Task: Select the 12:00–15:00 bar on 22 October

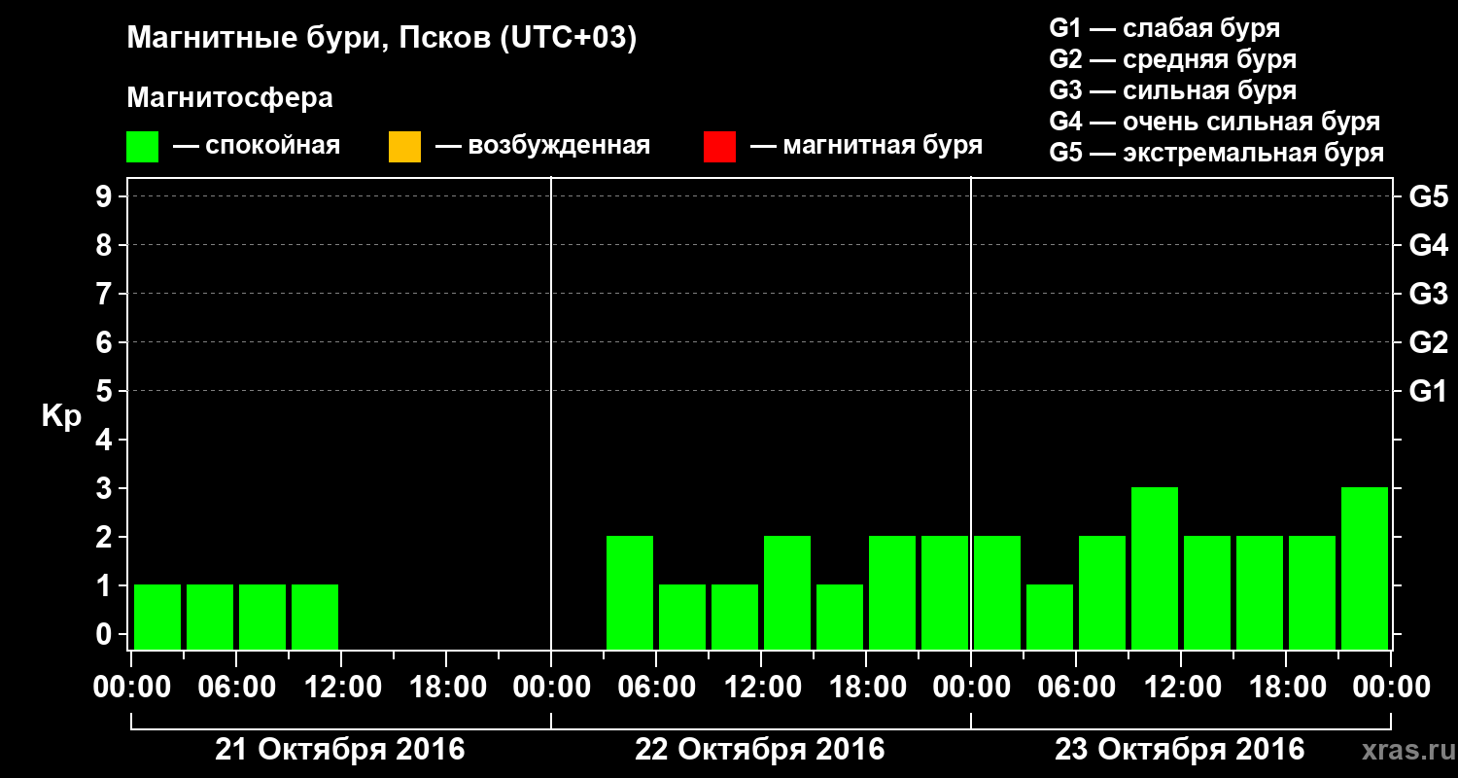Action: [x=787, y=592]
